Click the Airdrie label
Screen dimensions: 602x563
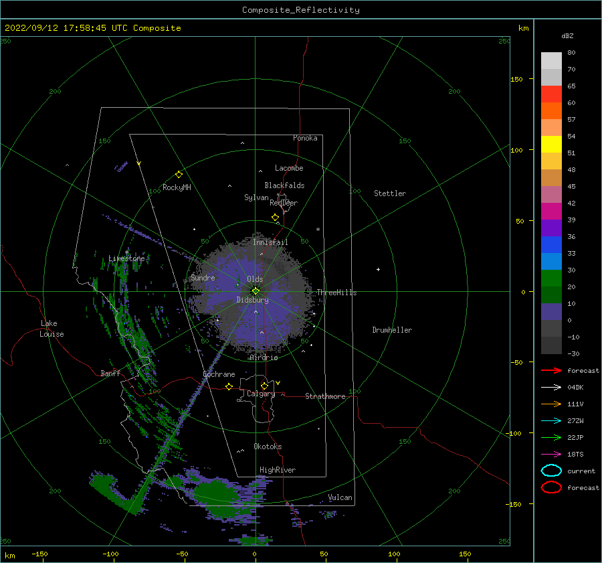pyautogui.click(x=264, y=357)
